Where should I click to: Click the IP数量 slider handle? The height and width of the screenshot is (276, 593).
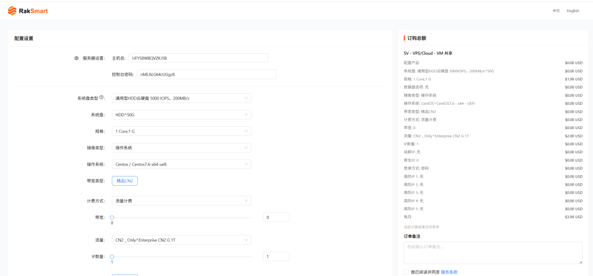point(112,257)
